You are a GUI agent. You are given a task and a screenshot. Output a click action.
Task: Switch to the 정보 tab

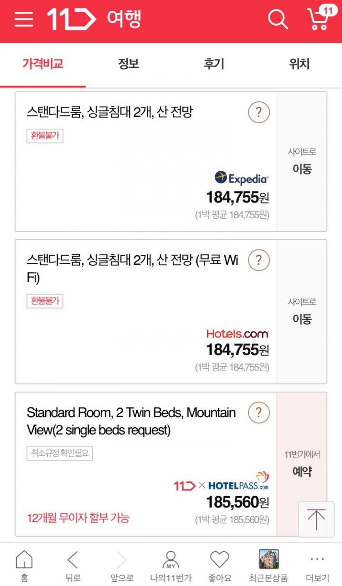128,64
